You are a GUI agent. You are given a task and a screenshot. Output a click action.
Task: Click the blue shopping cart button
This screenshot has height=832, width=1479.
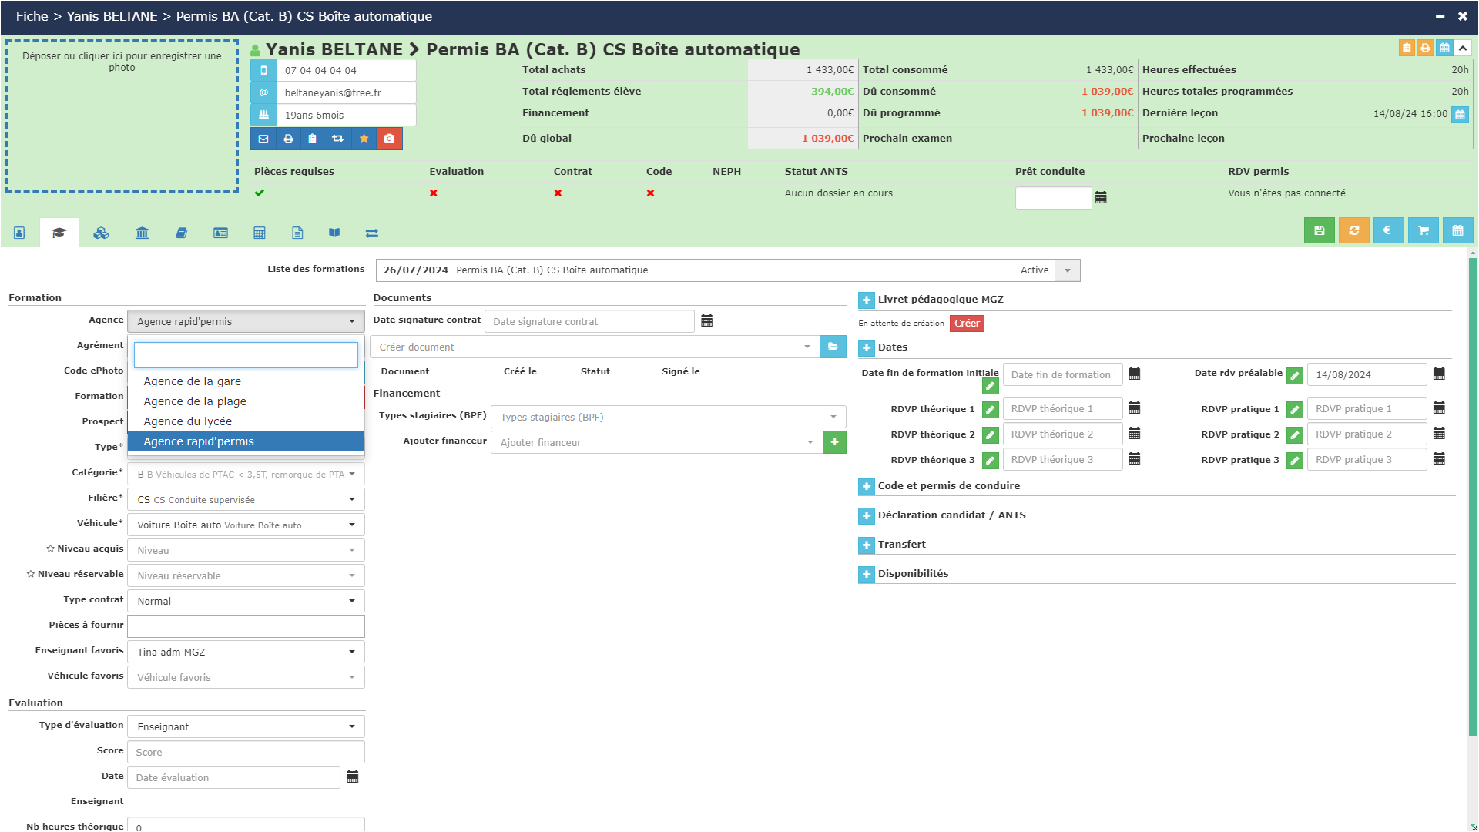1423,230
